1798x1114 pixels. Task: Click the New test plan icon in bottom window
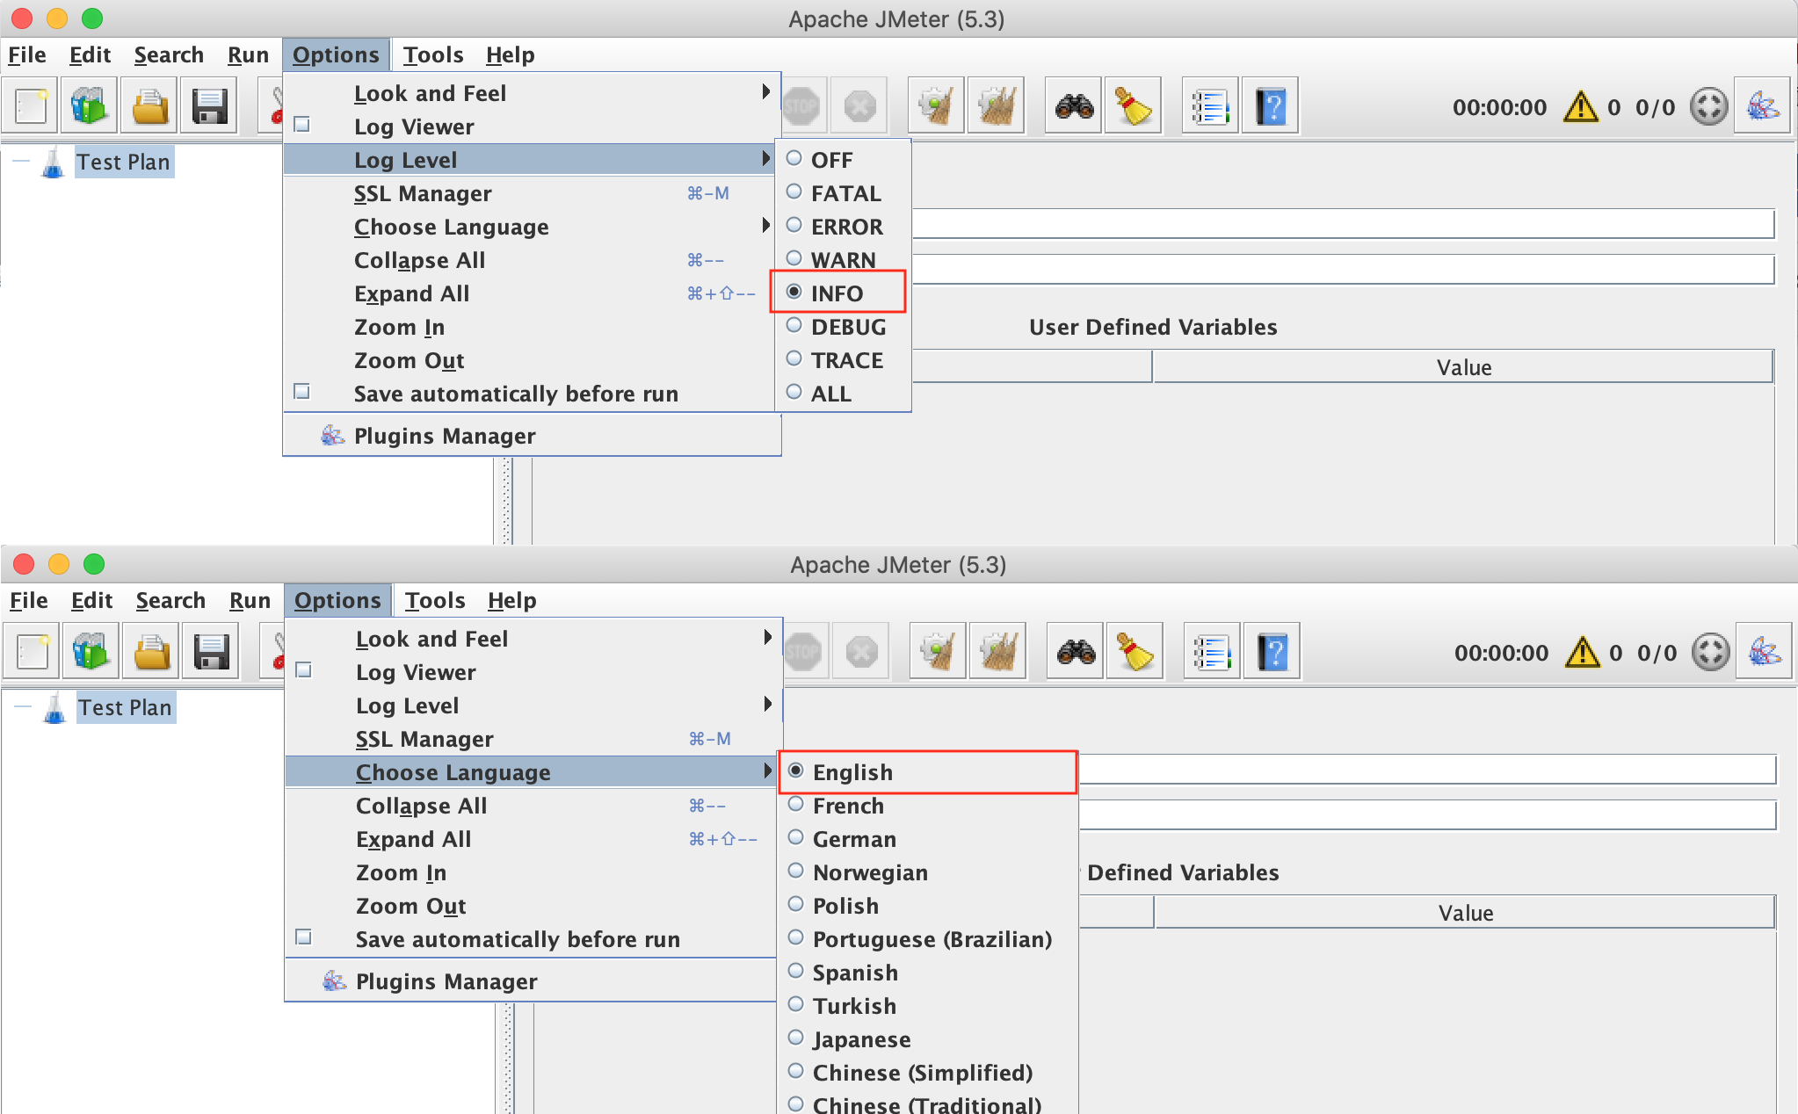(33, 652)
